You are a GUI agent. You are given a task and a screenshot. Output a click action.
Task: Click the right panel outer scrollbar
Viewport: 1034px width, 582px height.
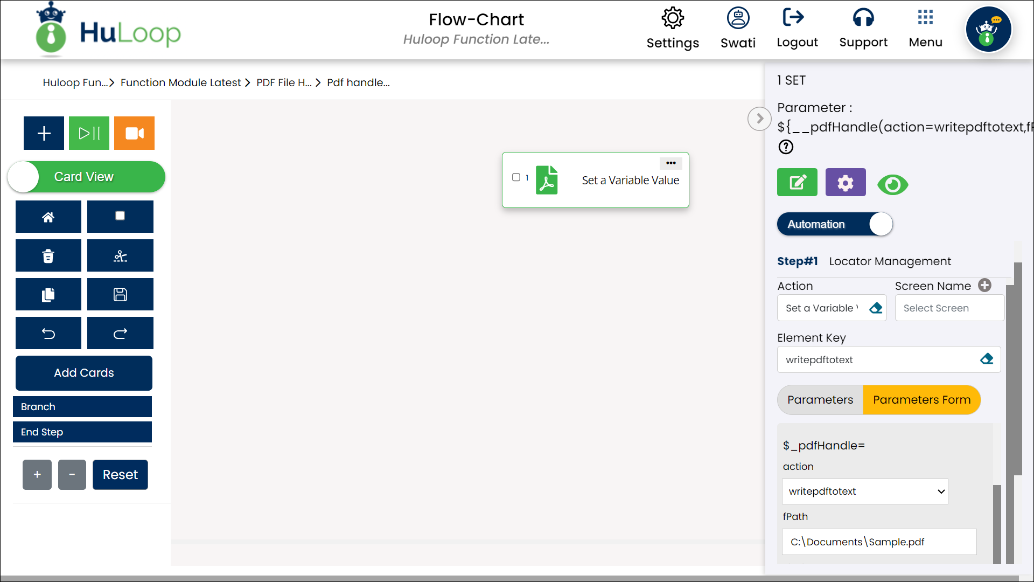coord(1018,369)
